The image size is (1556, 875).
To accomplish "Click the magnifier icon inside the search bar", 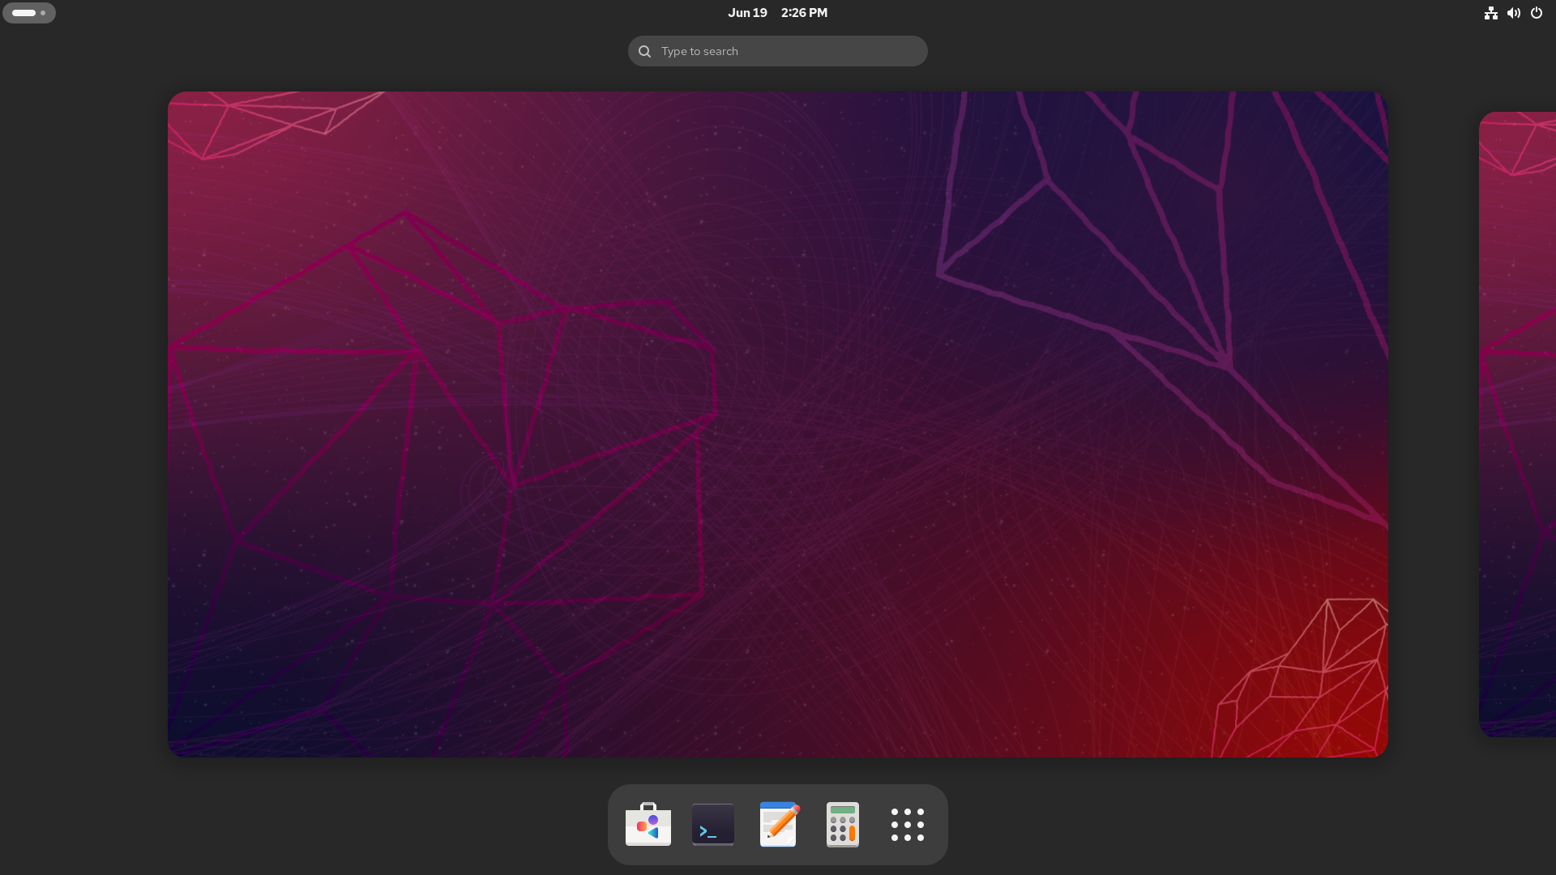I will [643, 50].
